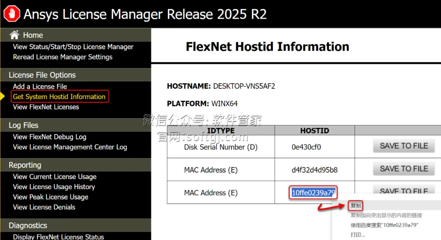Image resolution: width=441 pixels, height=240 pixels.
Task: Click the Diagnostics section header
Action: tap(28, 225)
